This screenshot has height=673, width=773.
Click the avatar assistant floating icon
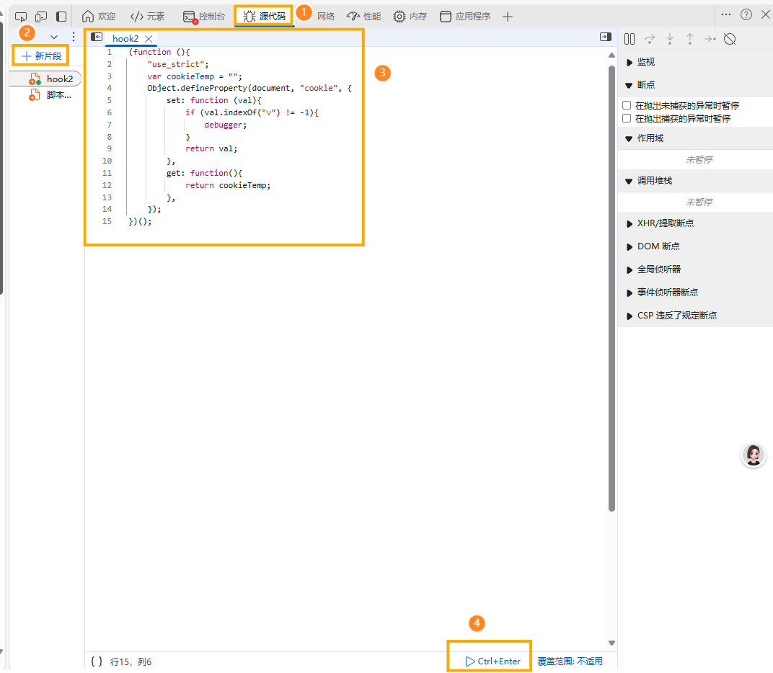[754, 455]
